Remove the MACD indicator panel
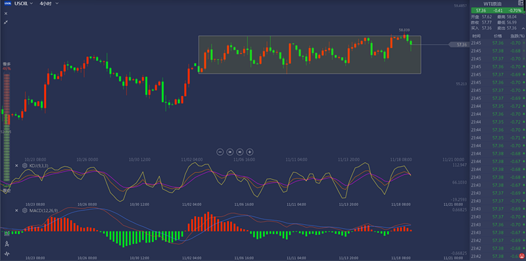The image size is (526, 261). click(16, 210)
